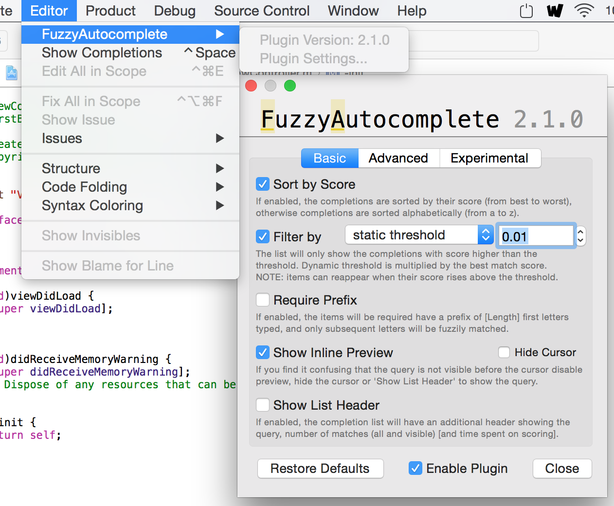614x506 pixels.
Task: Open the Editor menu
Action: click(49, 11)
